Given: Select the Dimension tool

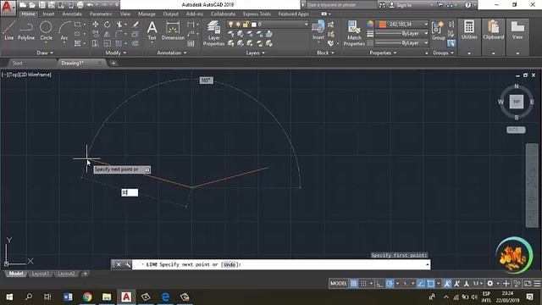Looking at the screenshot, I should point(173,30).
